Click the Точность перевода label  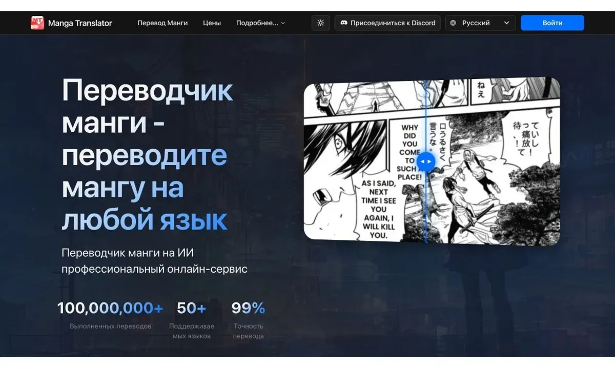click(248, 331)
